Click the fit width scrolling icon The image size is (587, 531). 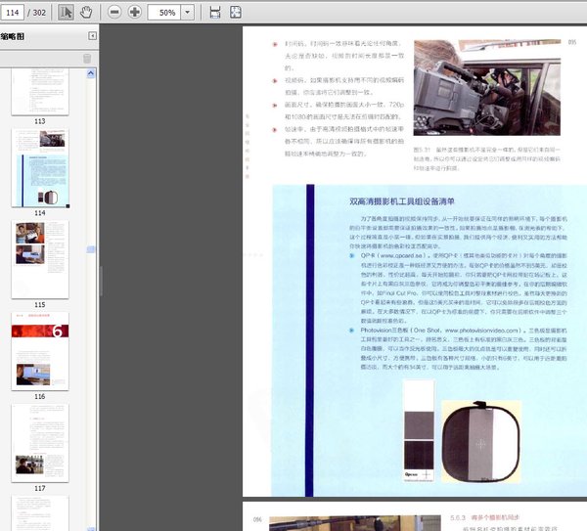point(214,12)
